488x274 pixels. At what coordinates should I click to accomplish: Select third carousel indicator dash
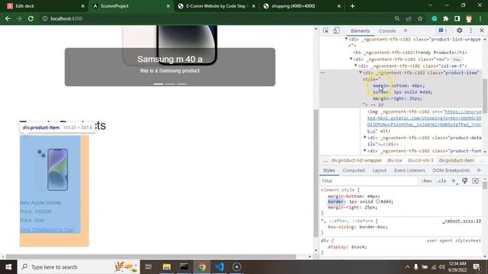(x=181, y=84)
